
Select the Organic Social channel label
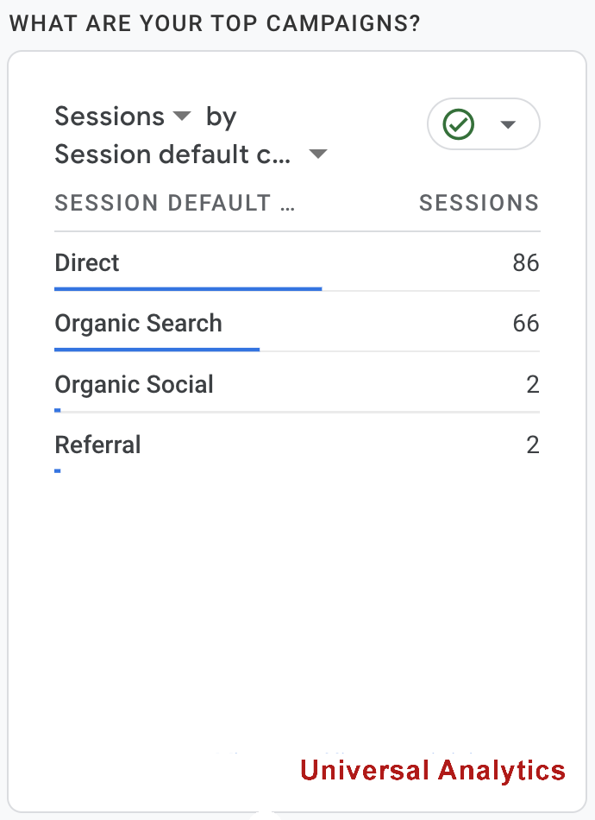pyautogui.click(x=134, y=384)
